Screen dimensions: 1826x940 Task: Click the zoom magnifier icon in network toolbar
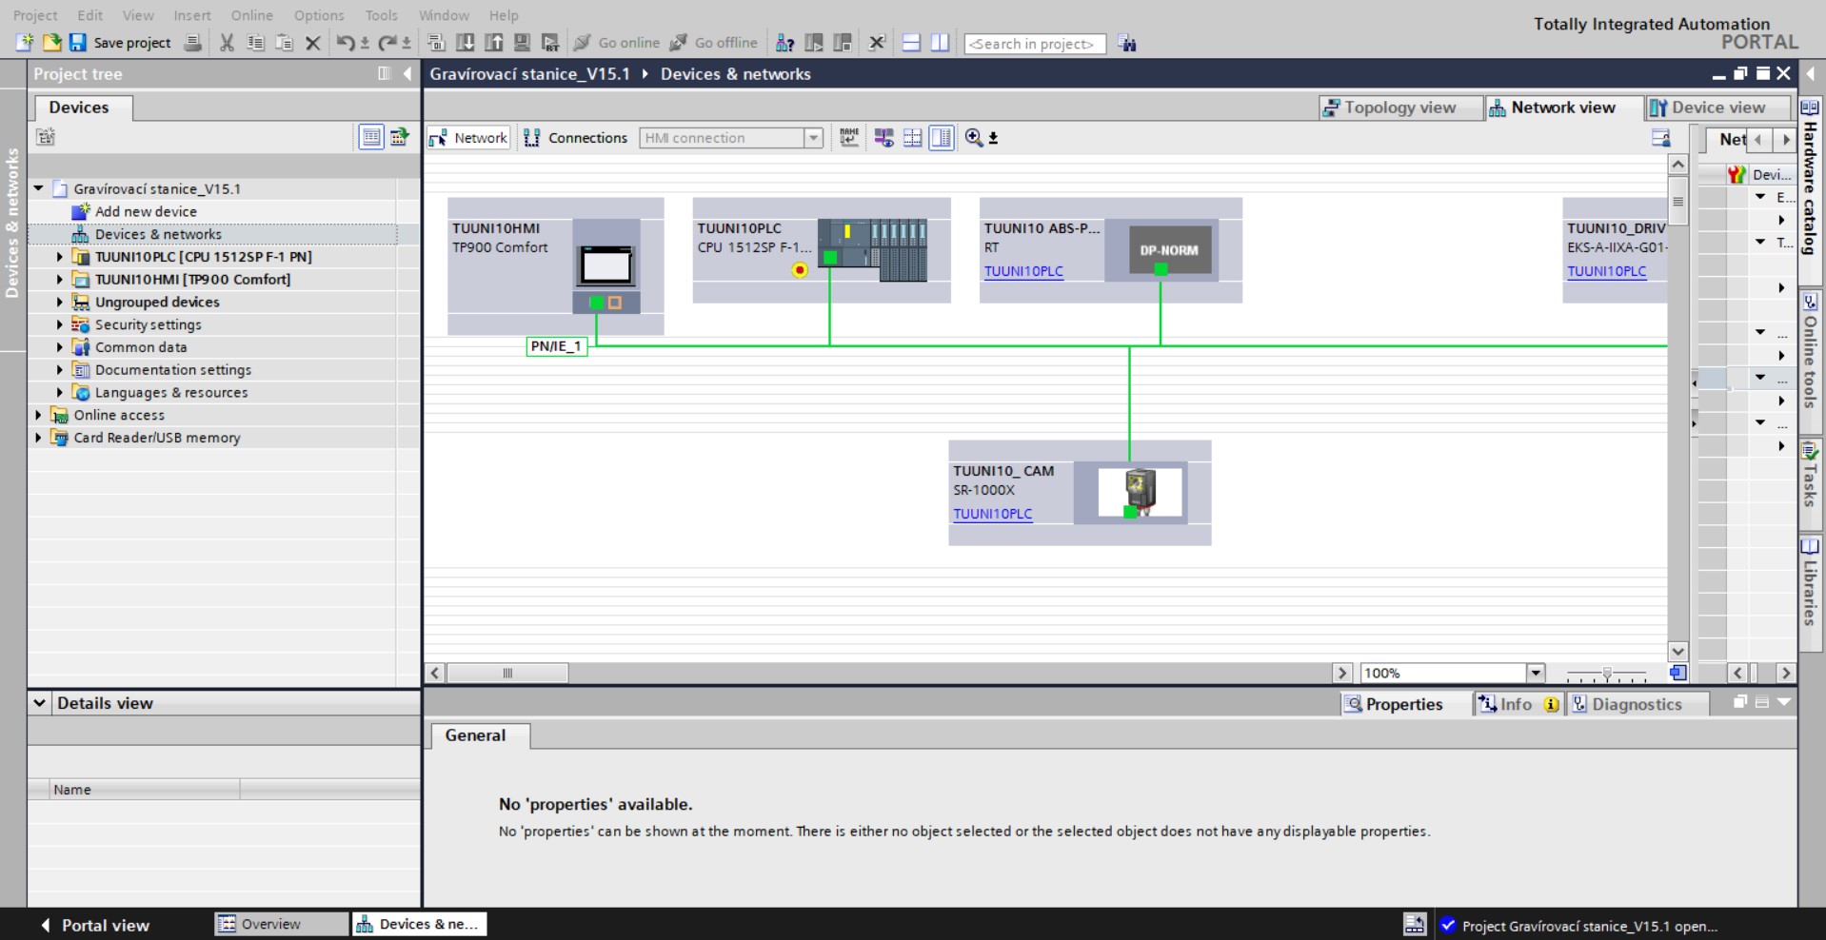pos(974,138)
